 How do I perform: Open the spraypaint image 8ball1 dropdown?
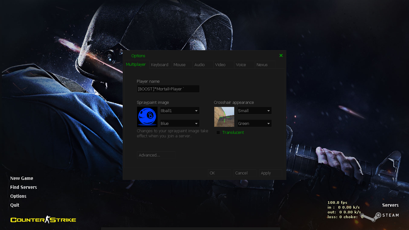click(x=180, y=111)
